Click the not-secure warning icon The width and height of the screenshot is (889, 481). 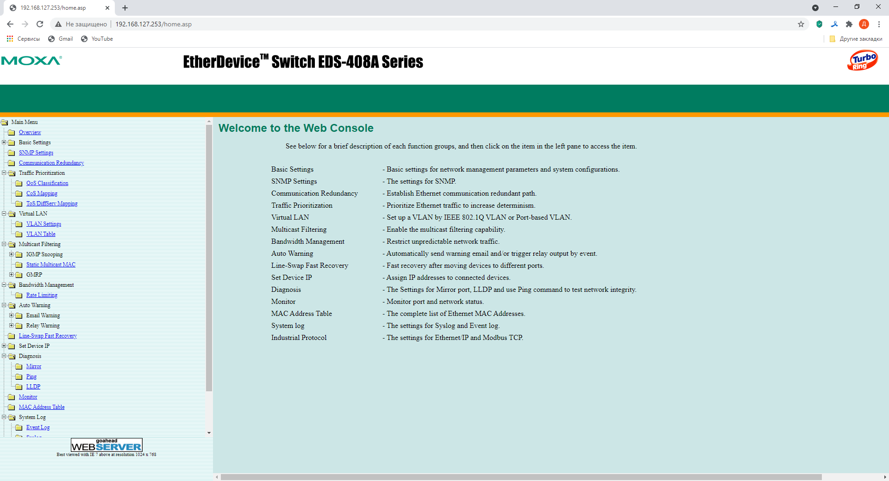tap(58, 24)
